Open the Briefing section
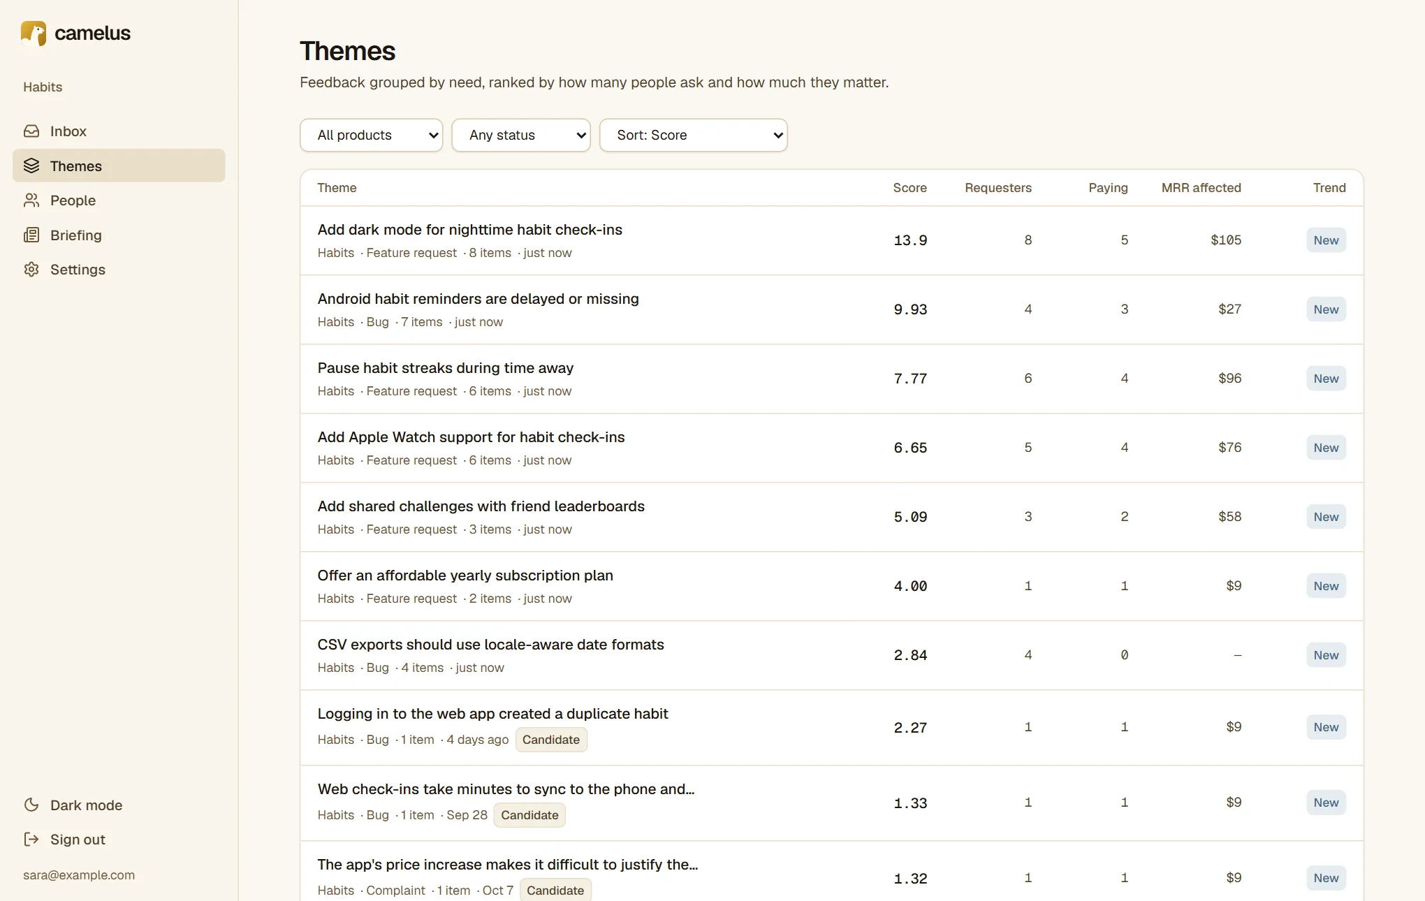Viewport: 1425px width, 901px height. (76, 235)
